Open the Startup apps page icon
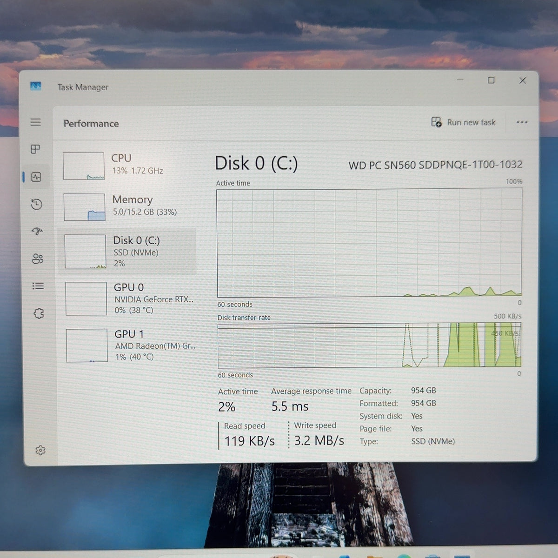Screen dimensions: 558x558 click(37, 231)
